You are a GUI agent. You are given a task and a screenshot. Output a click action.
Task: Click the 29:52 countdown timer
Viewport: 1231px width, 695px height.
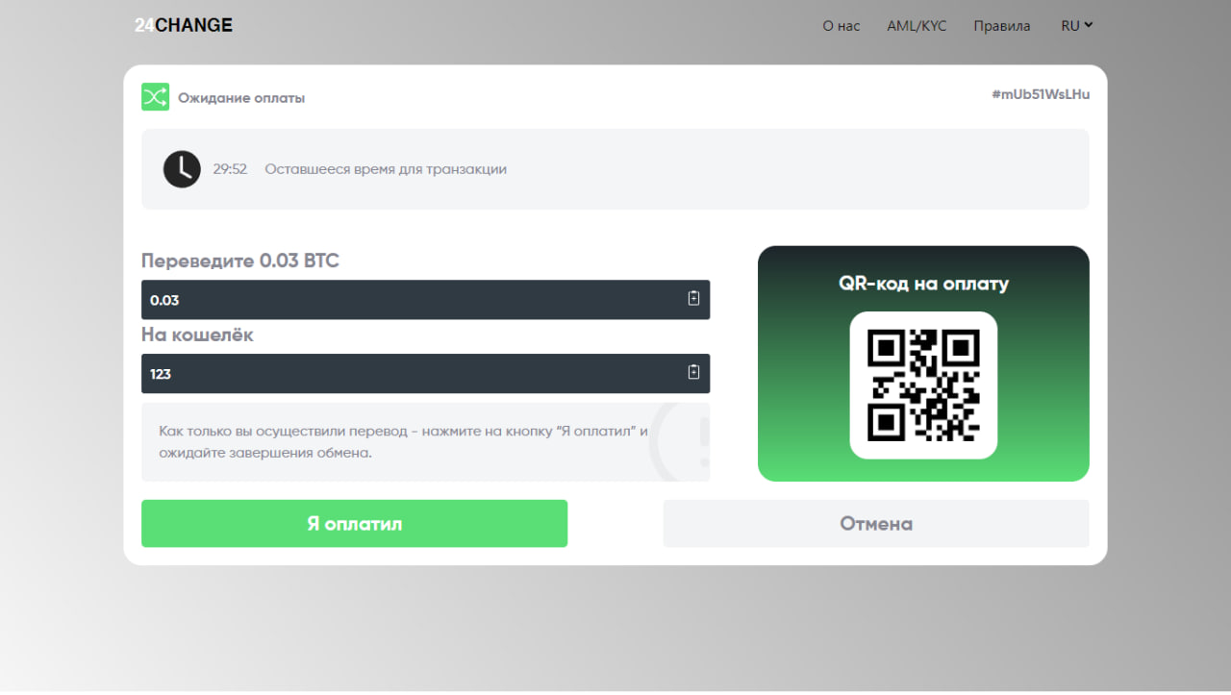(x=230, y=169)
